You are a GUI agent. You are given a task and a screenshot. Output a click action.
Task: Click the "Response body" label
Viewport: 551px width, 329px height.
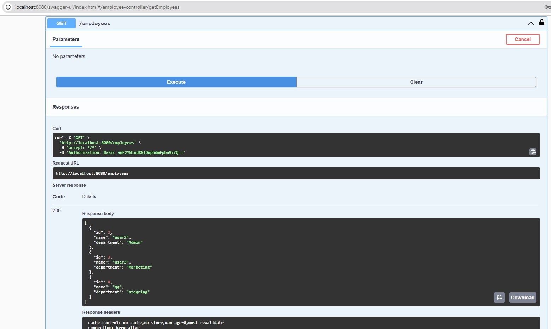click(98, 214)
